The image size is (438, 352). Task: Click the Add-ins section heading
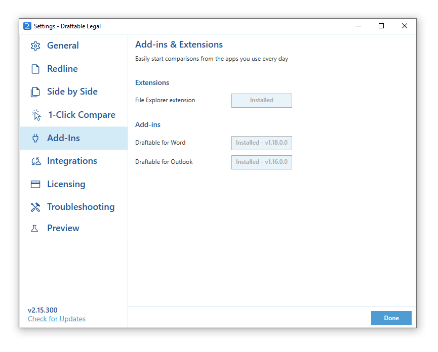148,125
